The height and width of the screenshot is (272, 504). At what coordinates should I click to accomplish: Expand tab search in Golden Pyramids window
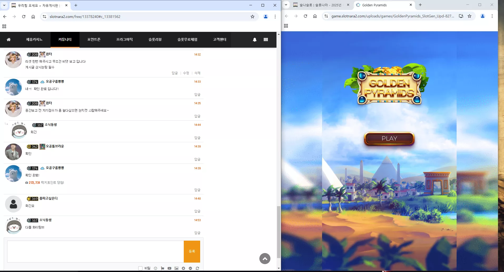286,5
